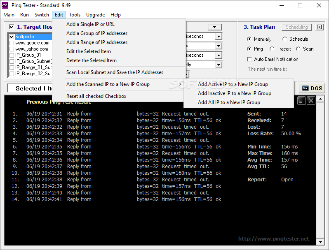Click the Loss Rate 50.00 % value
This screenshot has width=329, height=250.
click(291, 134)
